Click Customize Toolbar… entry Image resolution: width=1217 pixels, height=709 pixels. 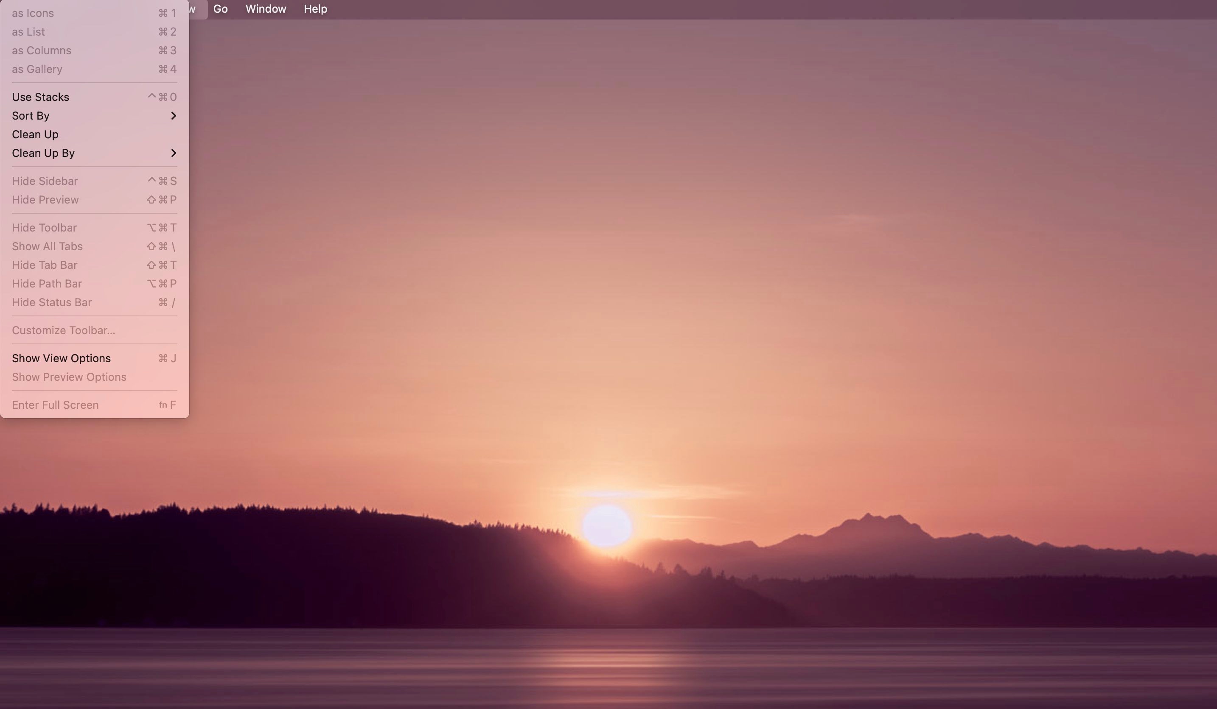(63, 330)
